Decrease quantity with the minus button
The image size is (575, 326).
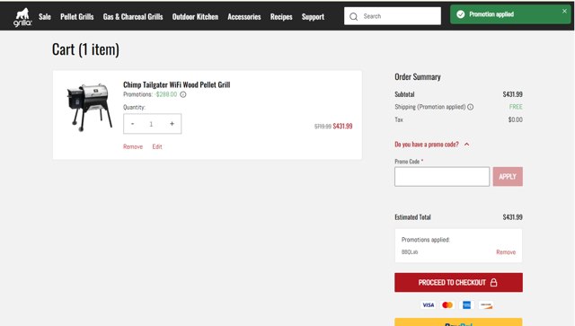click(x=132, y=124)
